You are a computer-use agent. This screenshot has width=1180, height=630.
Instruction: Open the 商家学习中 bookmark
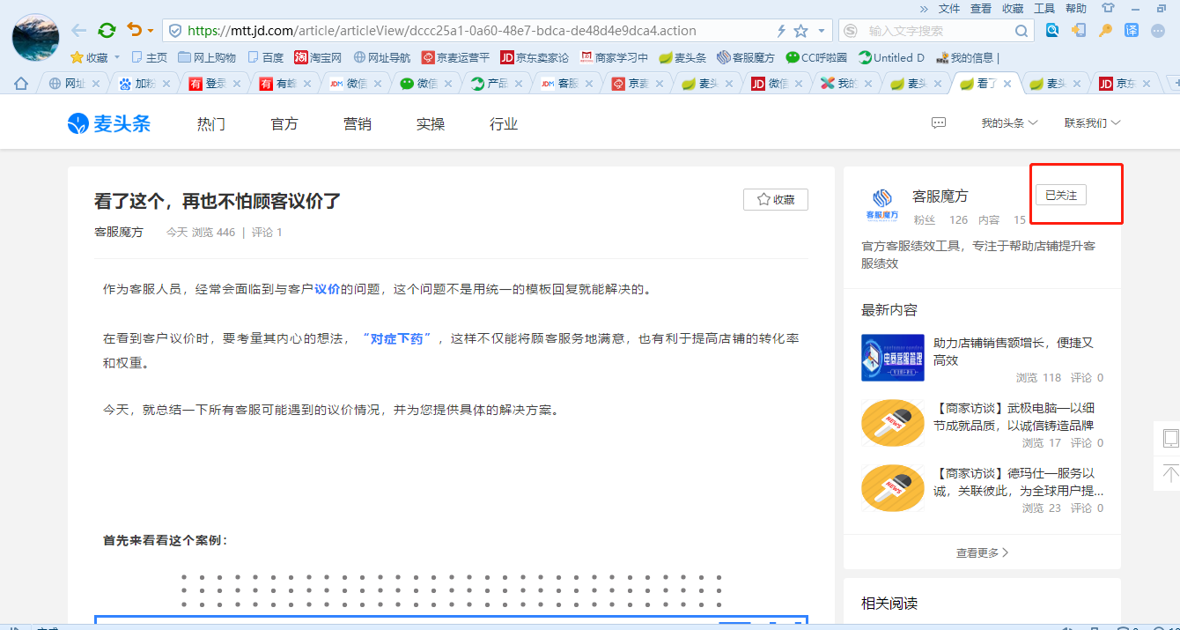(x=614, y=57)
